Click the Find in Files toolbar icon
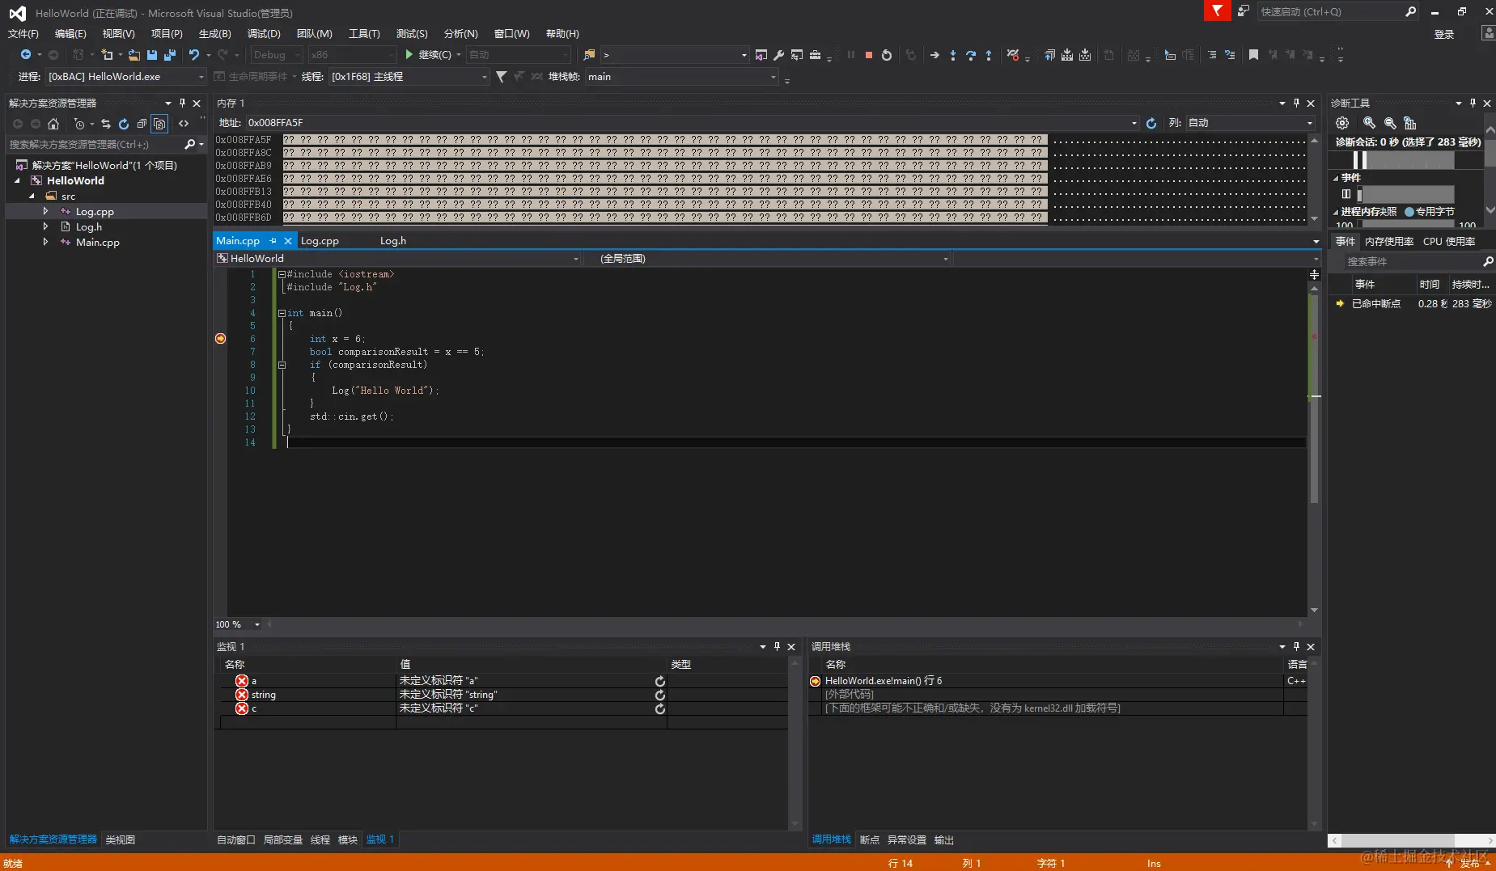The width and height of the screenshot is (1496, 871). coord(589,55)
